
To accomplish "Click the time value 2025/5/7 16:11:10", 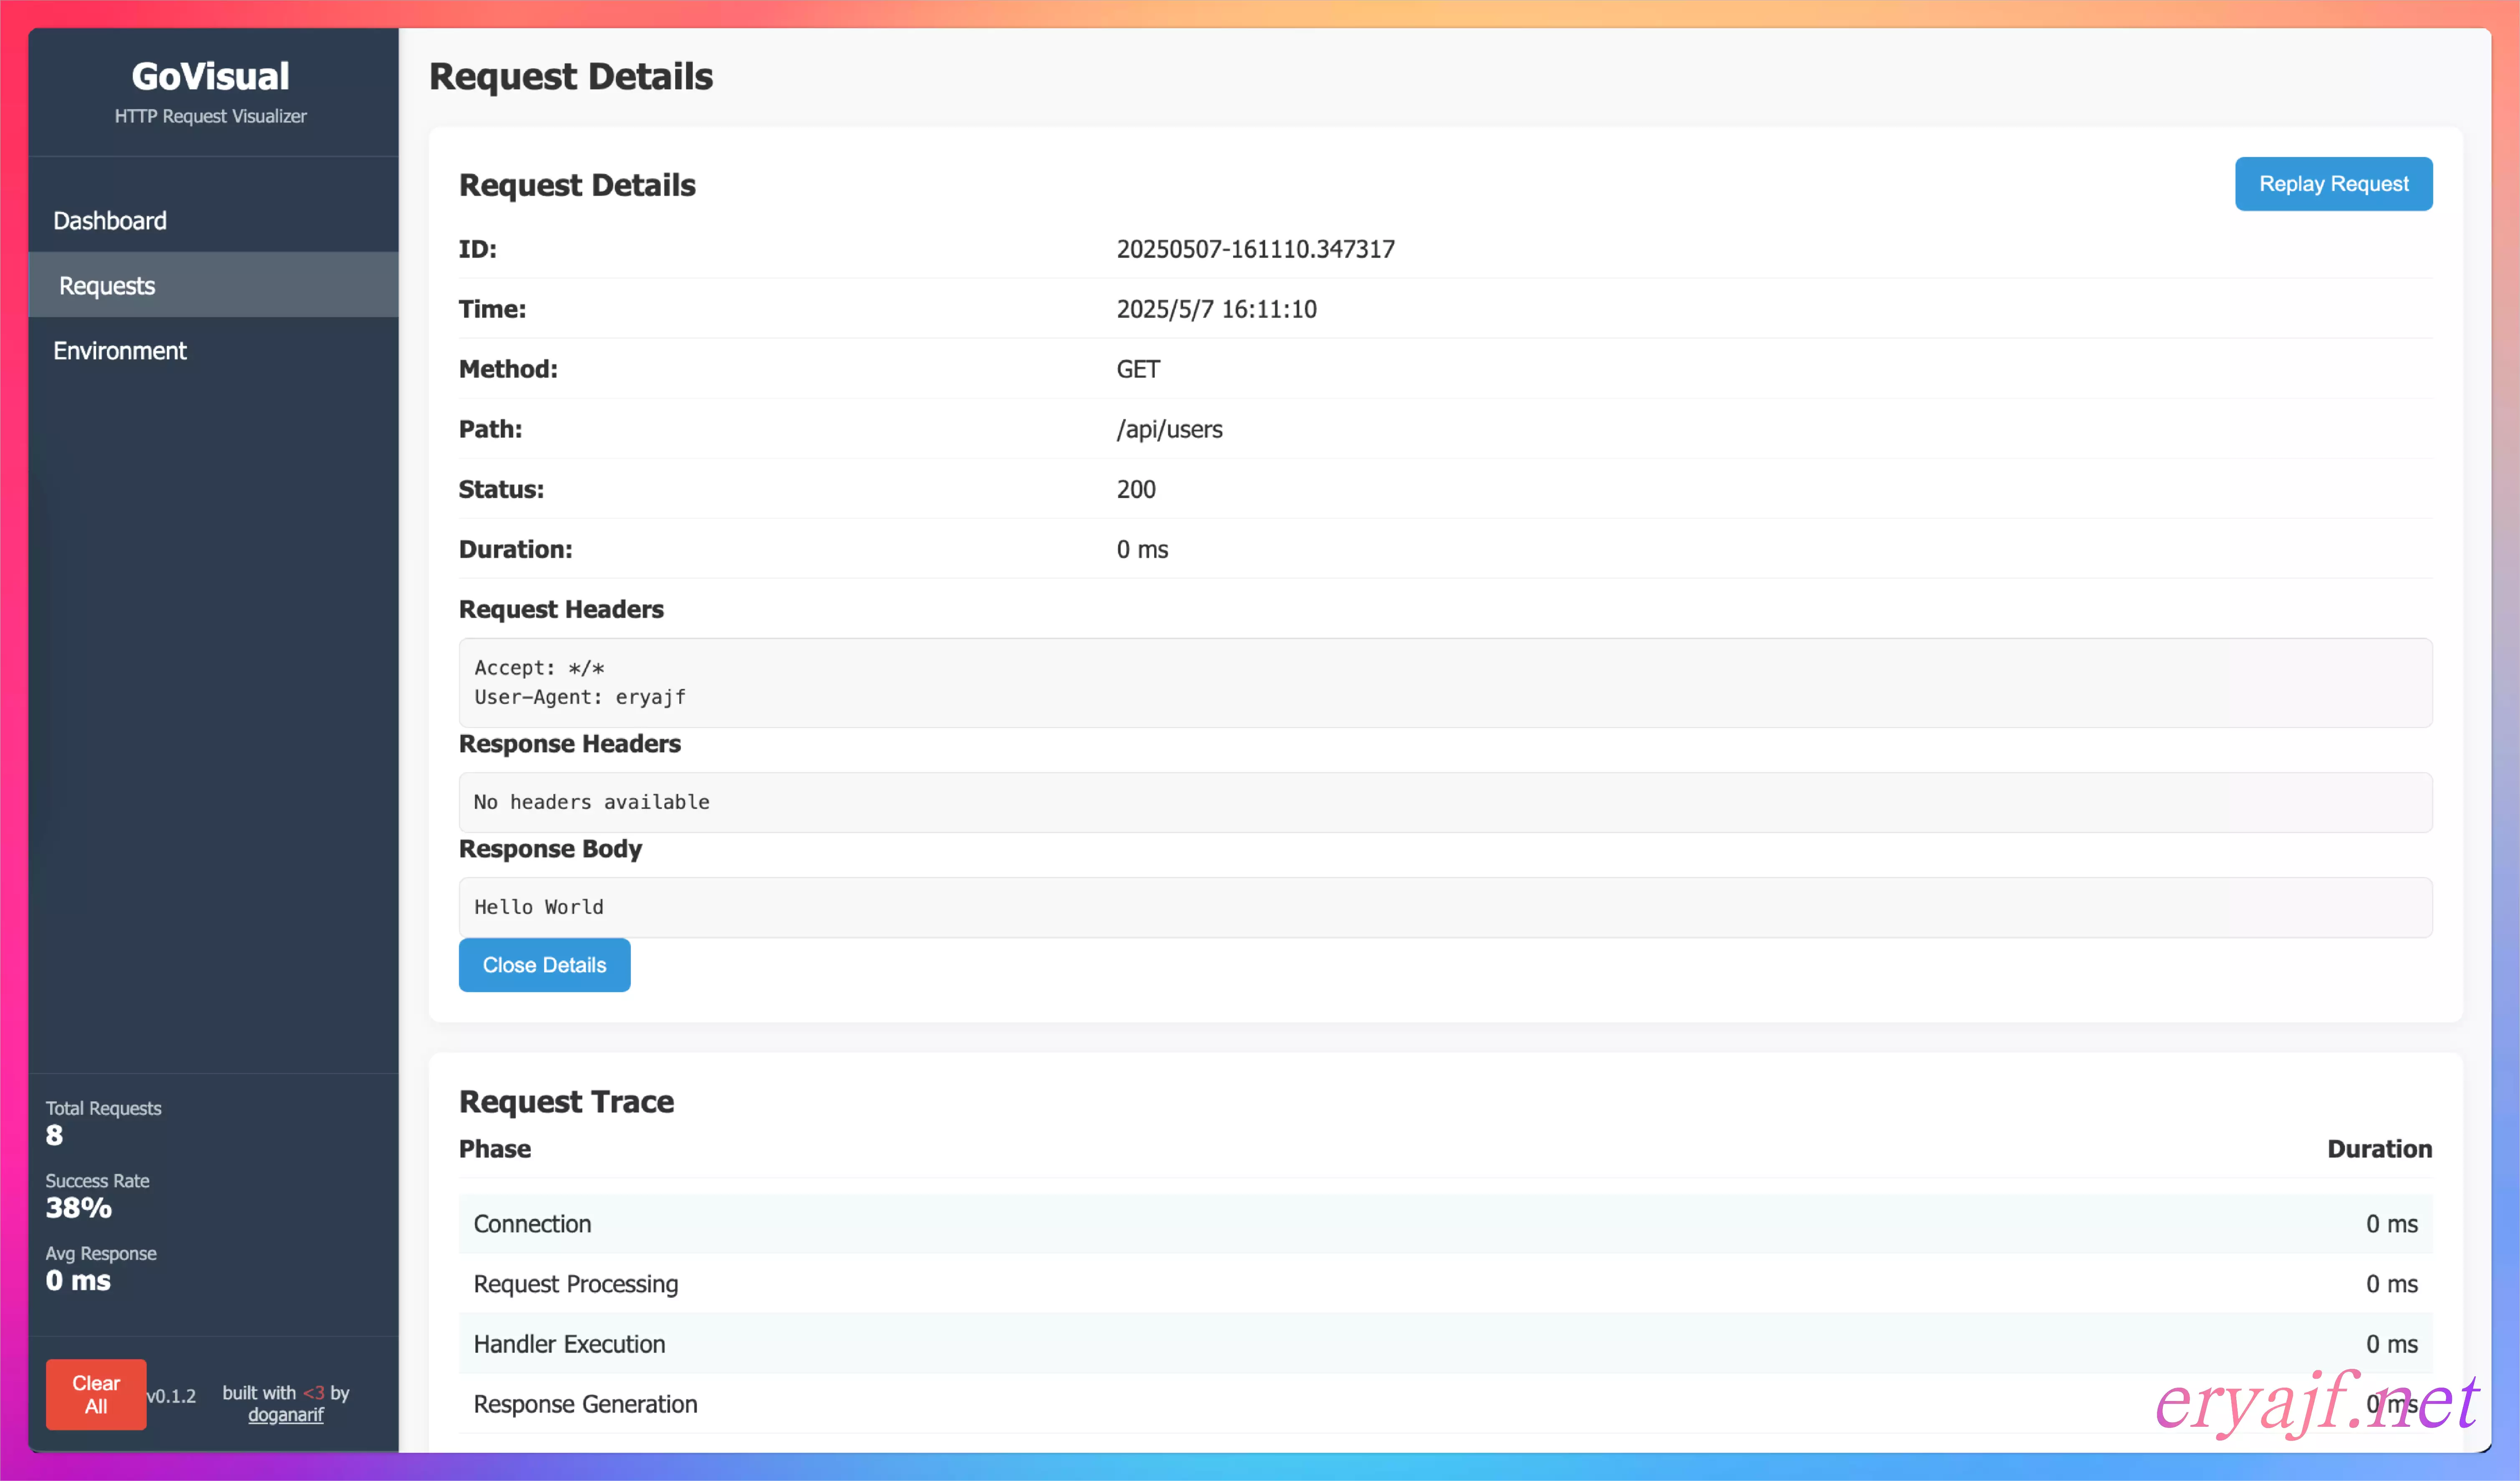I will tap(1216, 309).
